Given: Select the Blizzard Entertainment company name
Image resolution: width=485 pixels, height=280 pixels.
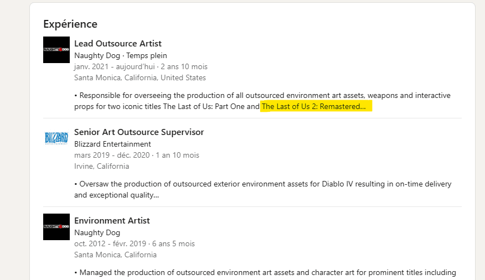Looking at the screenshot, I should pos(112,144).
